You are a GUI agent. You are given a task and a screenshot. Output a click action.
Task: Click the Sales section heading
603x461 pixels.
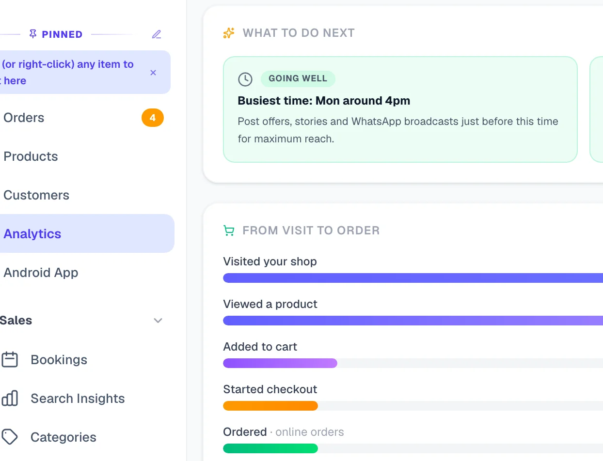click(16, 321)
